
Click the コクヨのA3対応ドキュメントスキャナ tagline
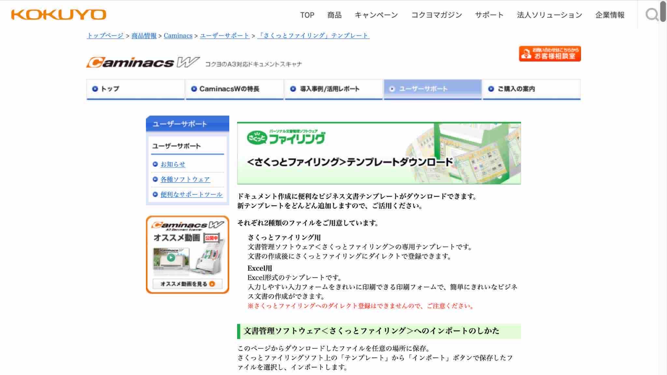pyautogui.click(x=253, y=64)
